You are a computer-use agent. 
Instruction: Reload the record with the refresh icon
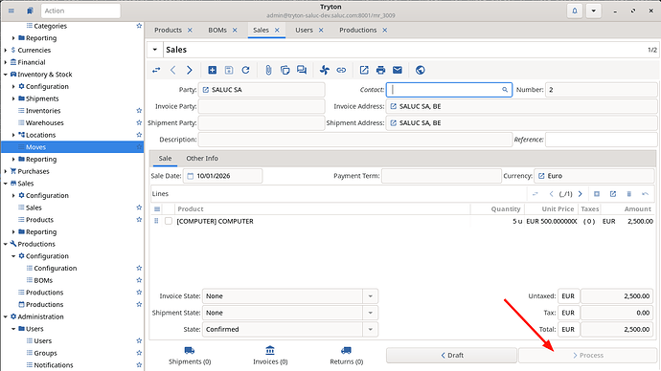pyautogui.click(x=246, y=70)
